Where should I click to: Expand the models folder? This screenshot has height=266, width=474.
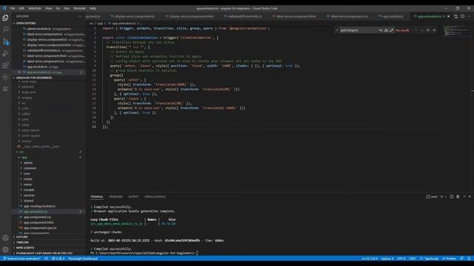[29, 190]
